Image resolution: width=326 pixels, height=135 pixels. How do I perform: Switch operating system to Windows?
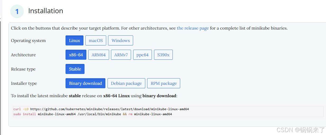coord(120,40)
